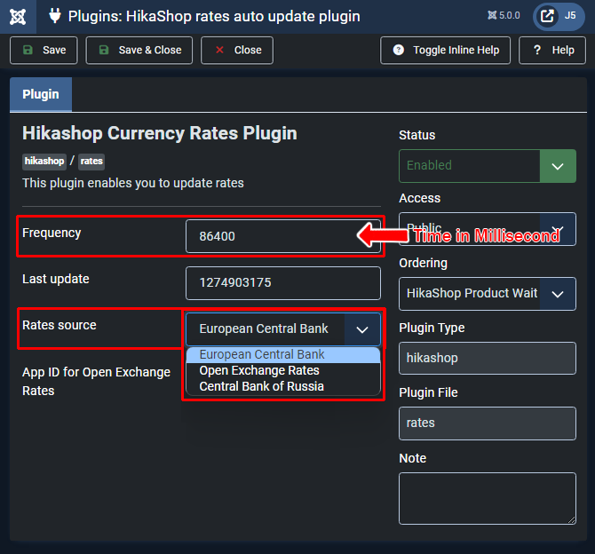595x554 pixels.
Task: Click the Plugin File field
Action: 488,423
